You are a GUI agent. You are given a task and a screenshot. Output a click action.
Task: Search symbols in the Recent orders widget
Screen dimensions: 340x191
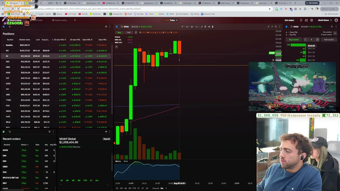[10, 132]
